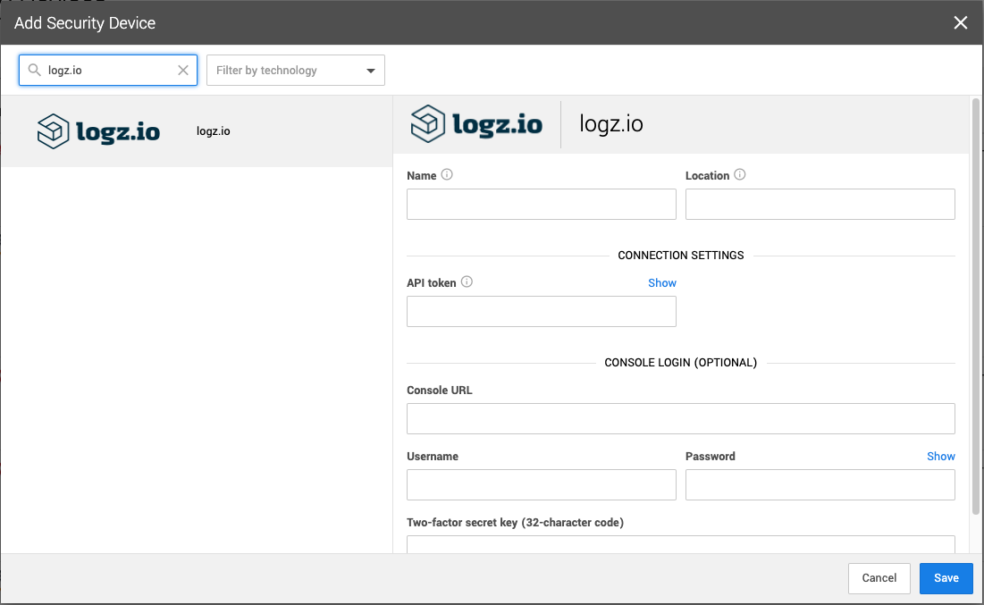This screenshot has height=605, width=984.
Task: Click the Filter by technology dropdown arrow
Action: [371, 71]
